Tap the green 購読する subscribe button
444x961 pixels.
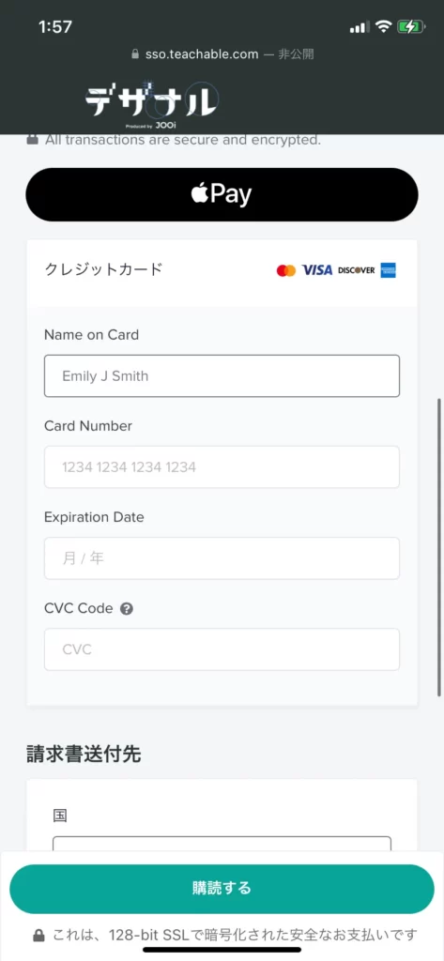point(222,889)
